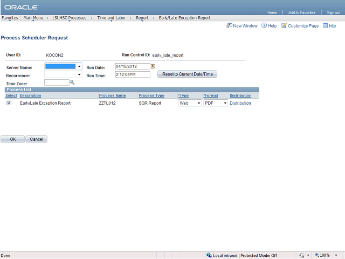Open the Format dropdown showing PDF
This screenshot has height=259, width=345.
tap(216, 103)
